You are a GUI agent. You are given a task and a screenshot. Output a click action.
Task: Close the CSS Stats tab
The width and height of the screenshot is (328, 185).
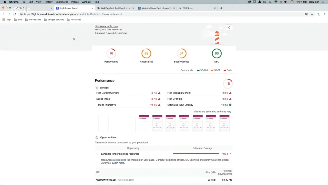(215, 8)
